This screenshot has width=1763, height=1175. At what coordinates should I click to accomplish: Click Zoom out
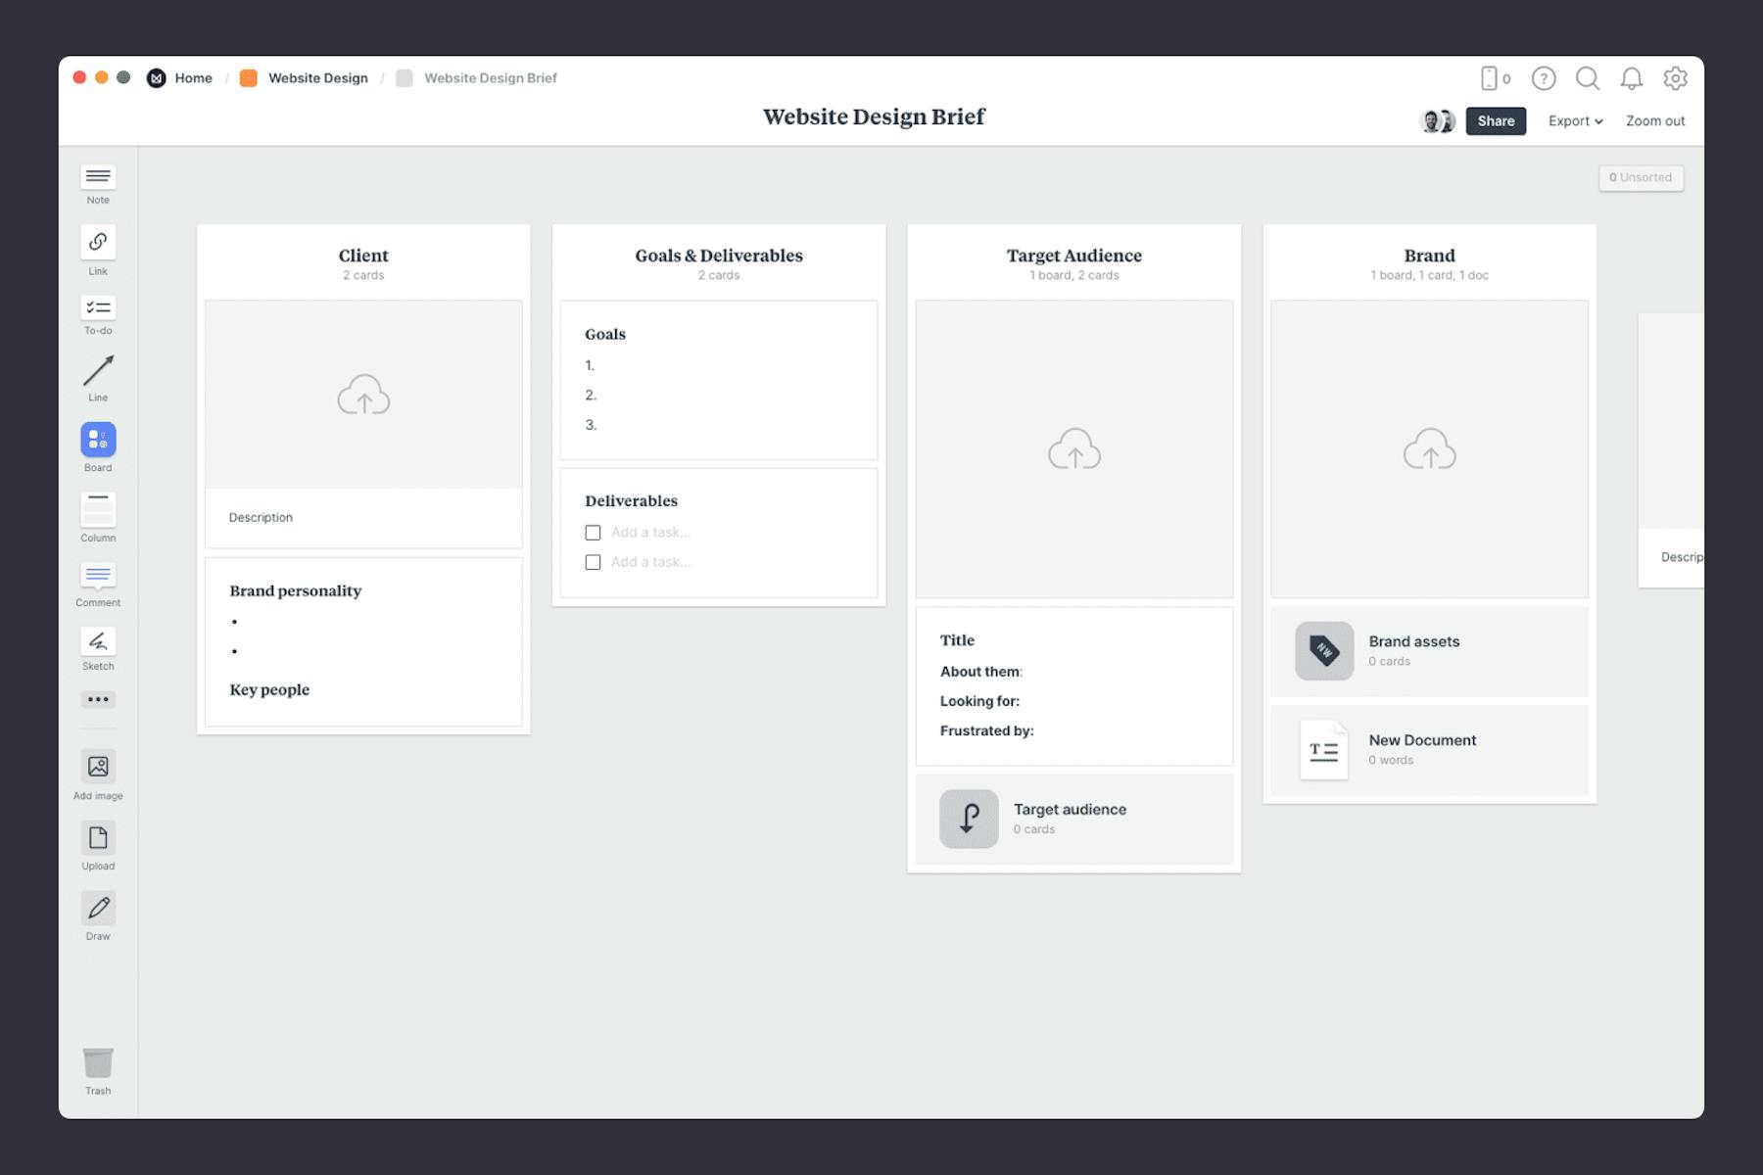[1654, 120]
